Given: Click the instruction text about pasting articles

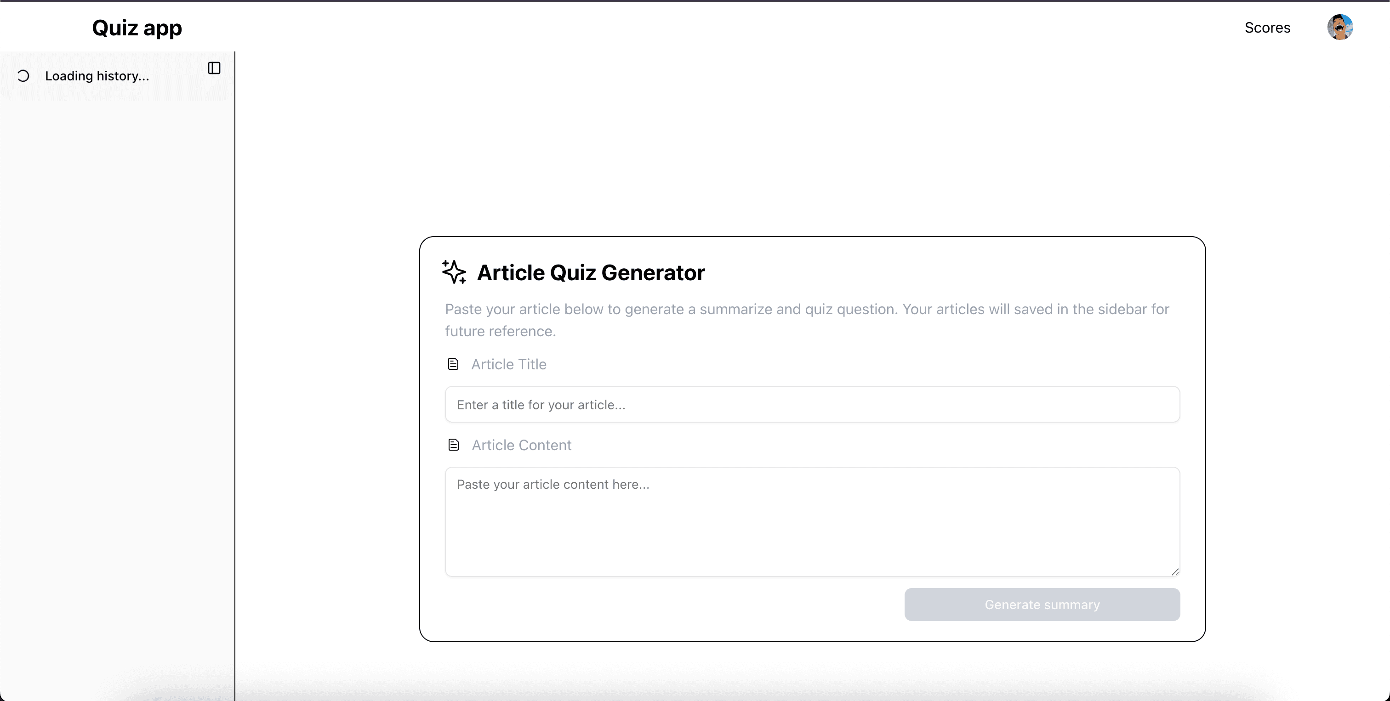Looking at the screenshot, I should click(x=807, y=320).
